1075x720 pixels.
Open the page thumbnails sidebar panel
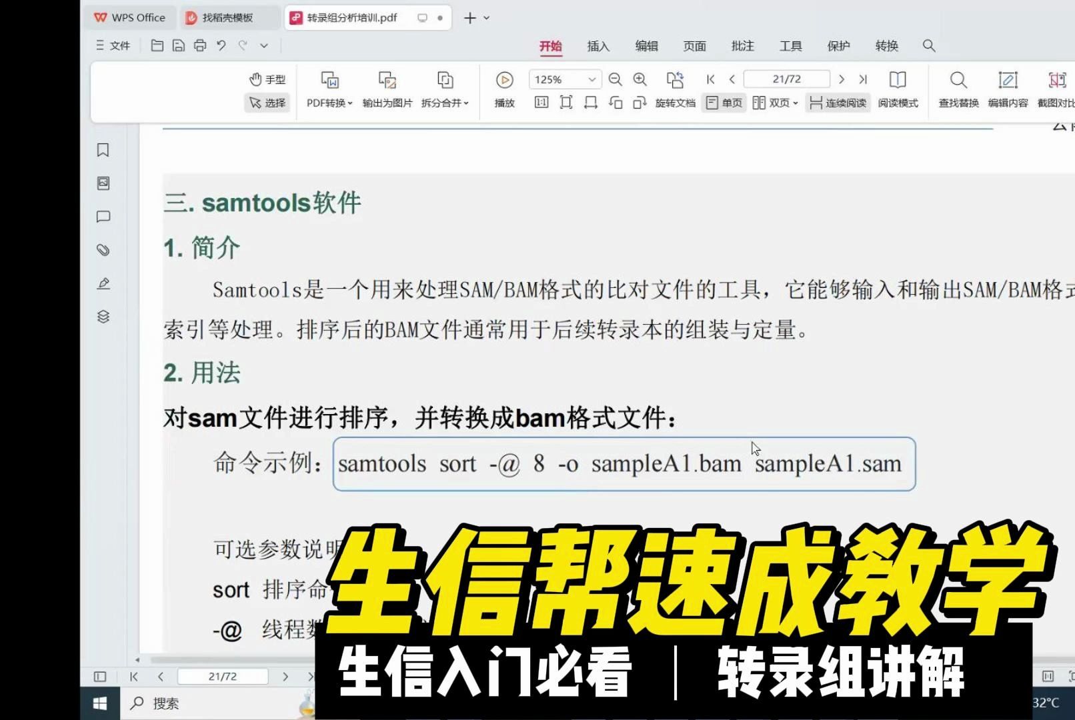pyautogui.click(x=103, y=183)
